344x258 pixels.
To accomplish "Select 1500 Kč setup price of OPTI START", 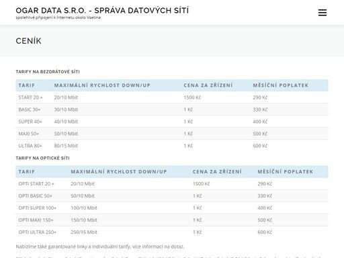I will click(x=201, y=184).
